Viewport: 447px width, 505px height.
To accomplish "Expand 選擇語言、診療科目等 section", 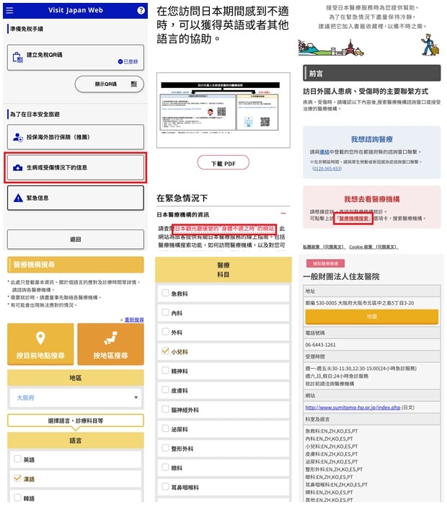I will [75, 421].
